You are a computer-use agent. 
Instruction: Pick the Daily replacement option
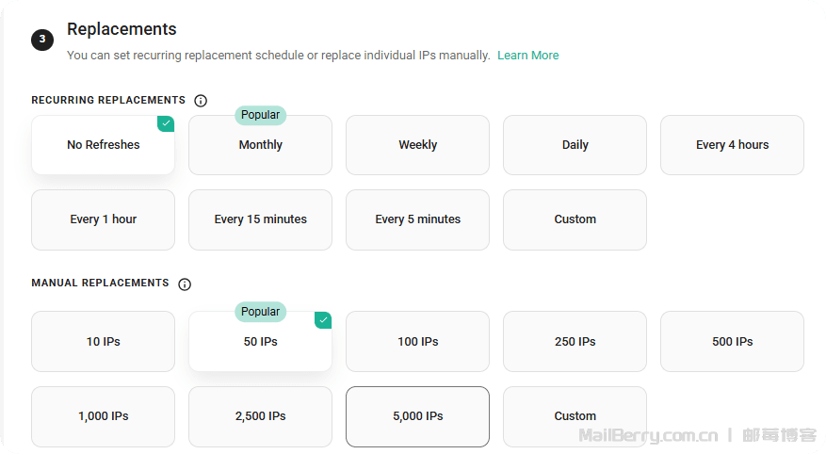click(x=575, y=145)
